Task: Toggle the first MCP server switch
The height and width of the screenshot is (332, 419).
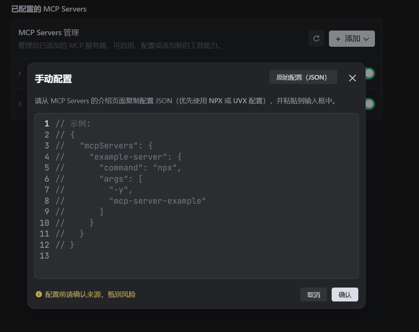Action: tap(369, 73)
